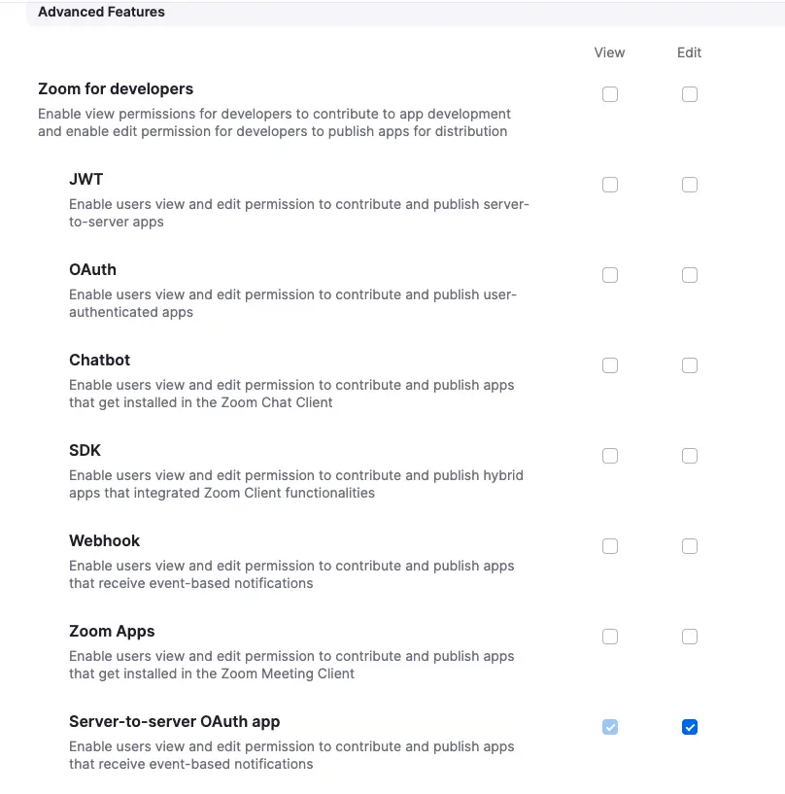Image resolution: width=785 pixels, height=794 pixels.
Task: Enable View permission for OAuth apps
Action: pos(610,275)
